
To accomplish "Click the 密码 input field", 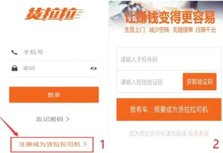I will point(54,68).
